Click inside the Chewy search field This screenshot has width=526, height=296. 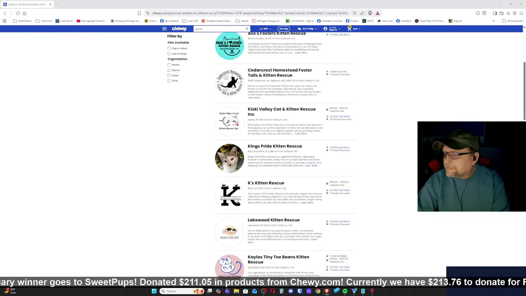point(219,29)
